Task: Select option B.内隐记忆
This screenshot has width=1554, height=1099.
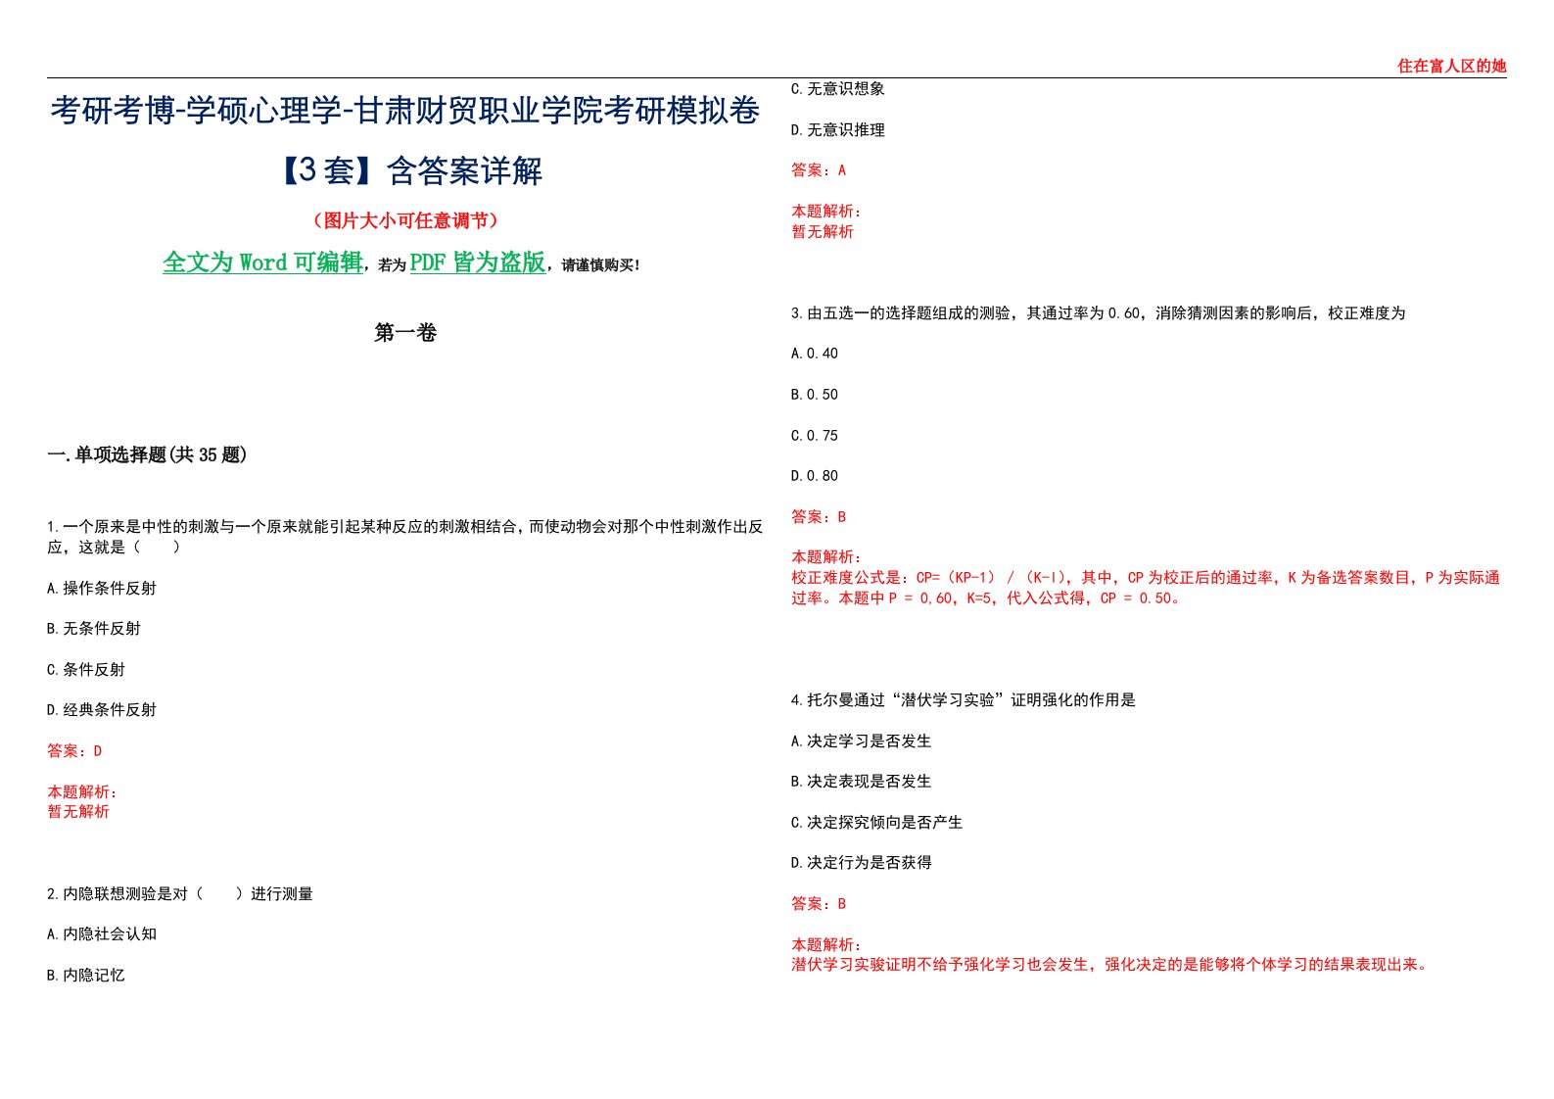Action: pyautogui.click(x=86, y=976)
